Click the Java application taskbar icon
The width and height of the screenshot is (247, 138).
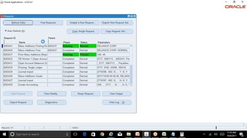[x=146, y=134]
